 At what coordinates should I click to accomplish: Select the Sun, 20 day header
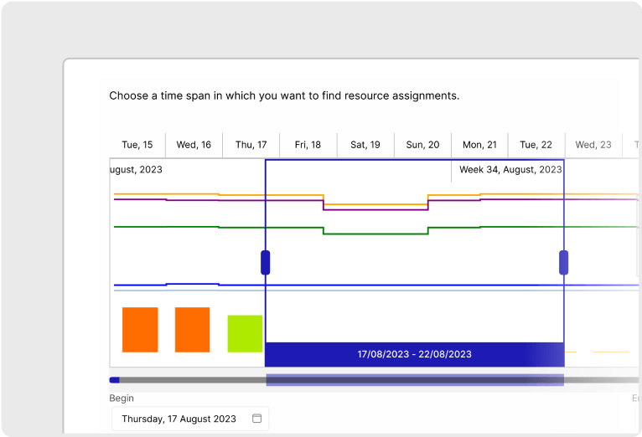(x=422, y=145)
